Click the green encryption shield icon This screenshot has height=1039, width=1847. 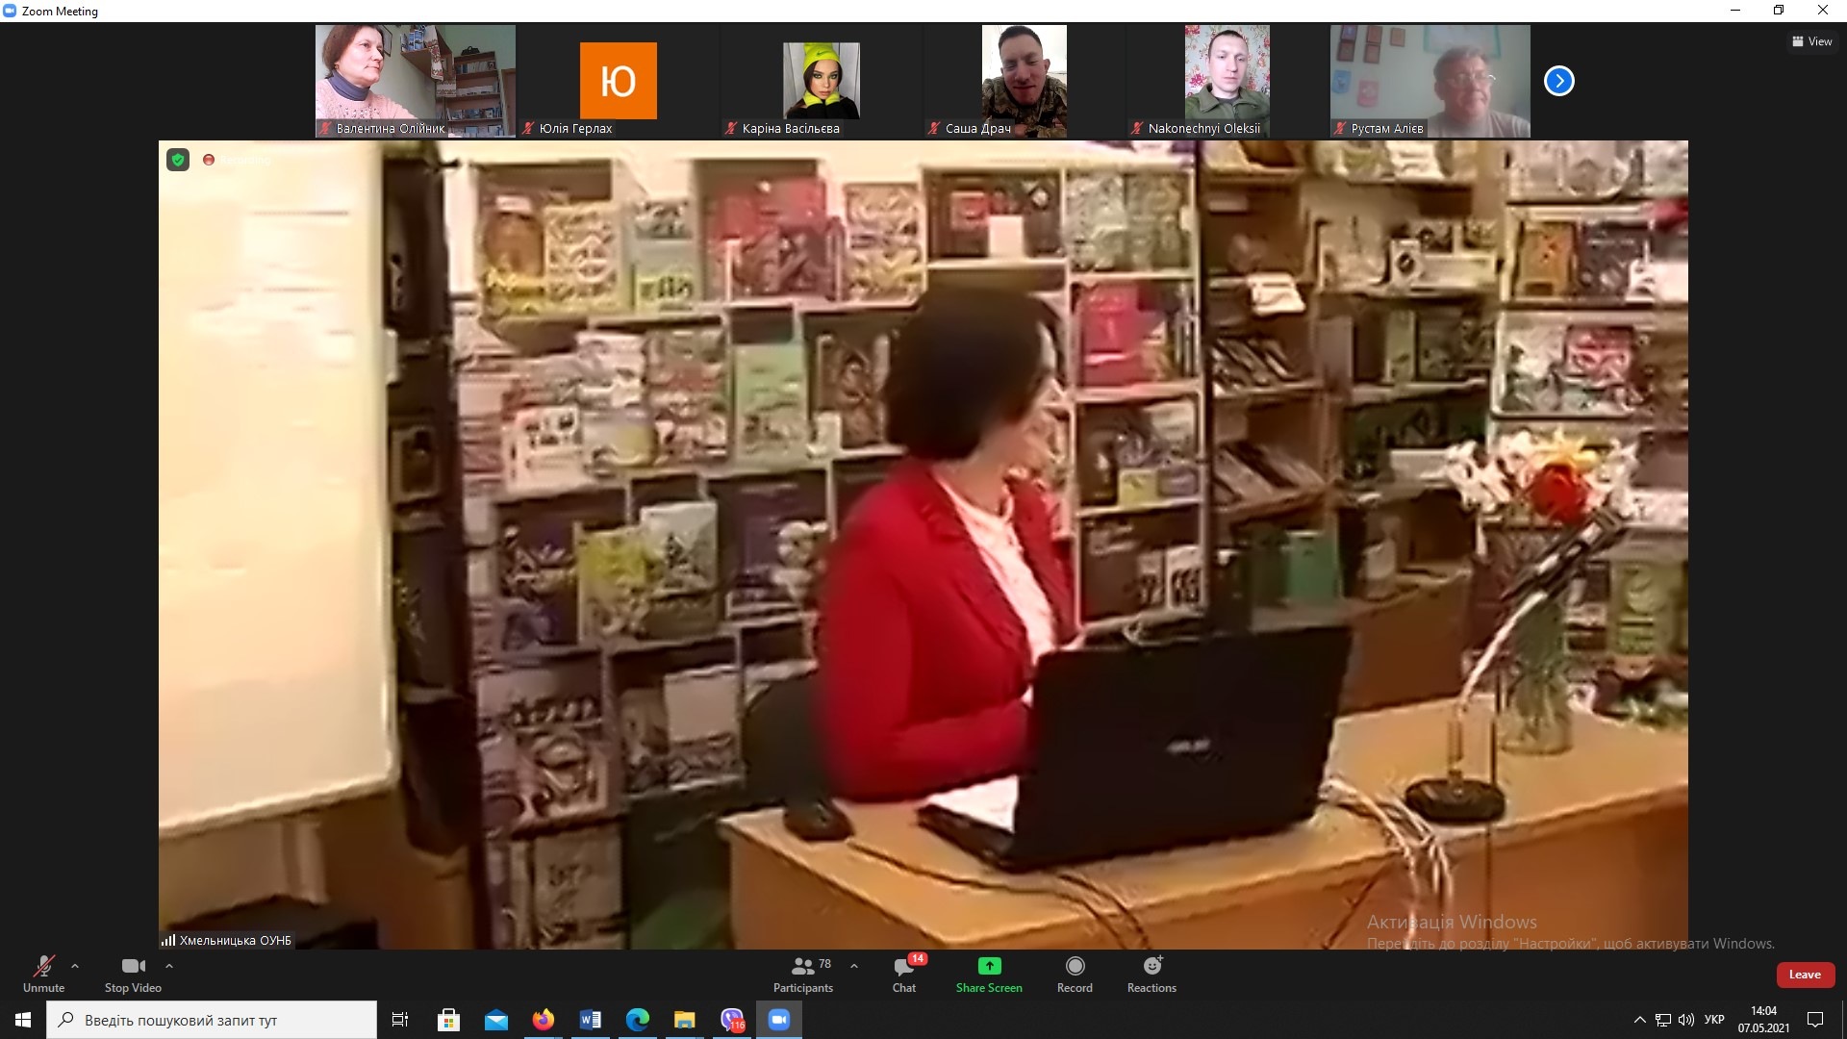pos(178,160)
